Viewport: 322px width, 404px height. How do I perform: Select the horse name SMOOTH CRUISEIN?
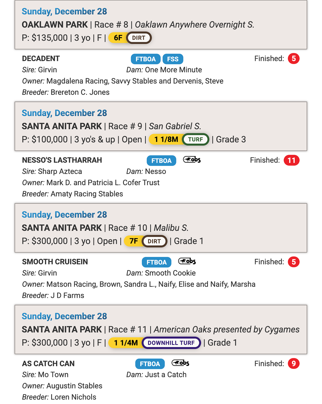click(55, 262)
